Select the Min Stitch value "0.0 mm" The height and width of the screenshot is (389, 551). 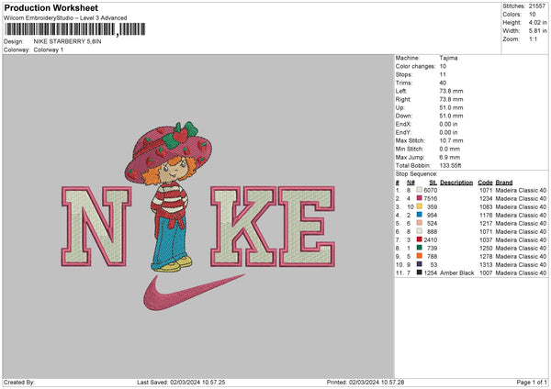pyautogui.click(x=450, y=149)
